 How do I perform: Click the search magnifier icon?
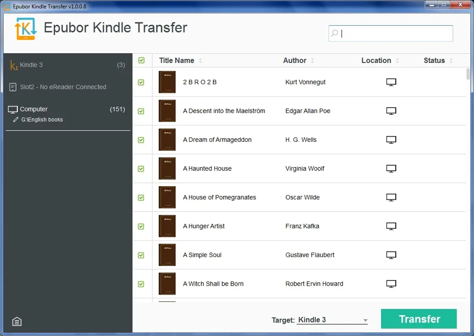(335, 33)
